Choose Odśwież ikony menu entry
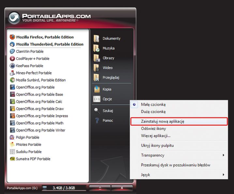 tap(179, 129)
